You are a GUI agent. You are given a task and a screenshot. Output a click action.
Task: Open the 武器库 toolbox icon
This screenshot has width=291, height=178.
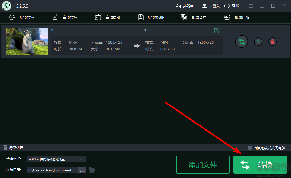178,6
